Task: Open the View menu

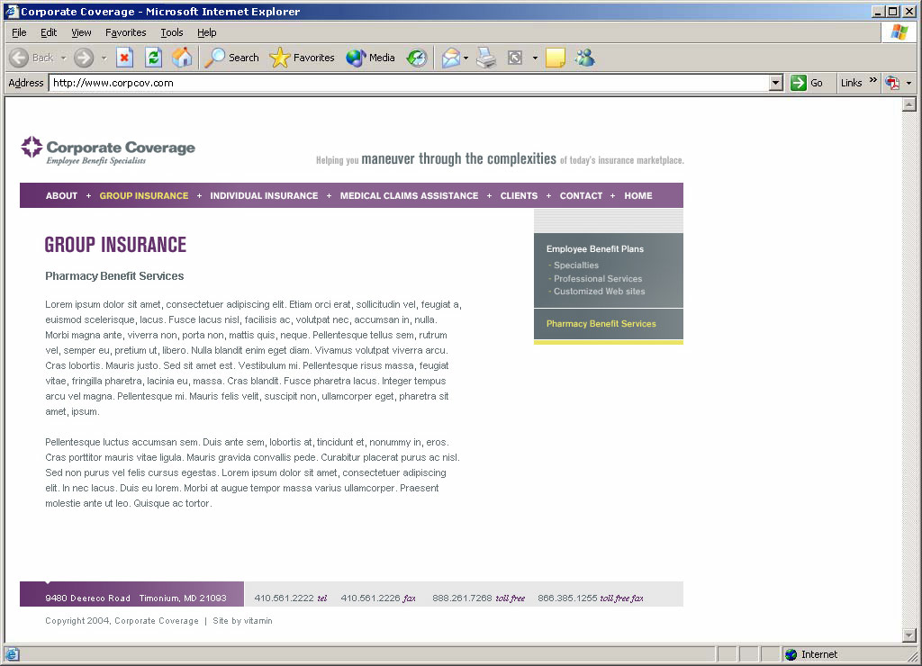Action: coord(81,32)
